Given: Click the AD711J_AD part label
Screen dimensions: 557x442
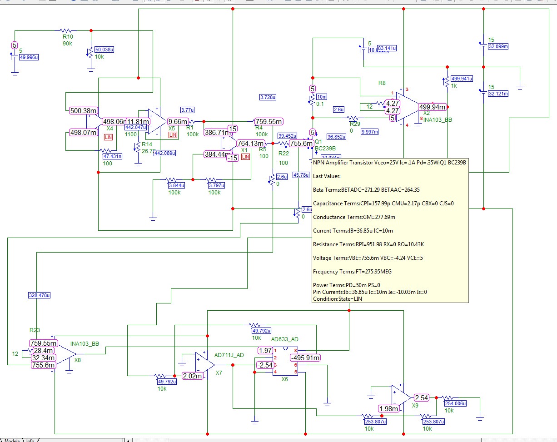Looking at the screenshot, I should 229,354.
